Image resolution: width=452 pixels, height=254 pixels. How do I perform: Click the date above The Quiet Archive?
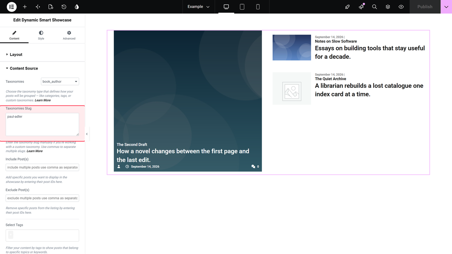(329, 75)
